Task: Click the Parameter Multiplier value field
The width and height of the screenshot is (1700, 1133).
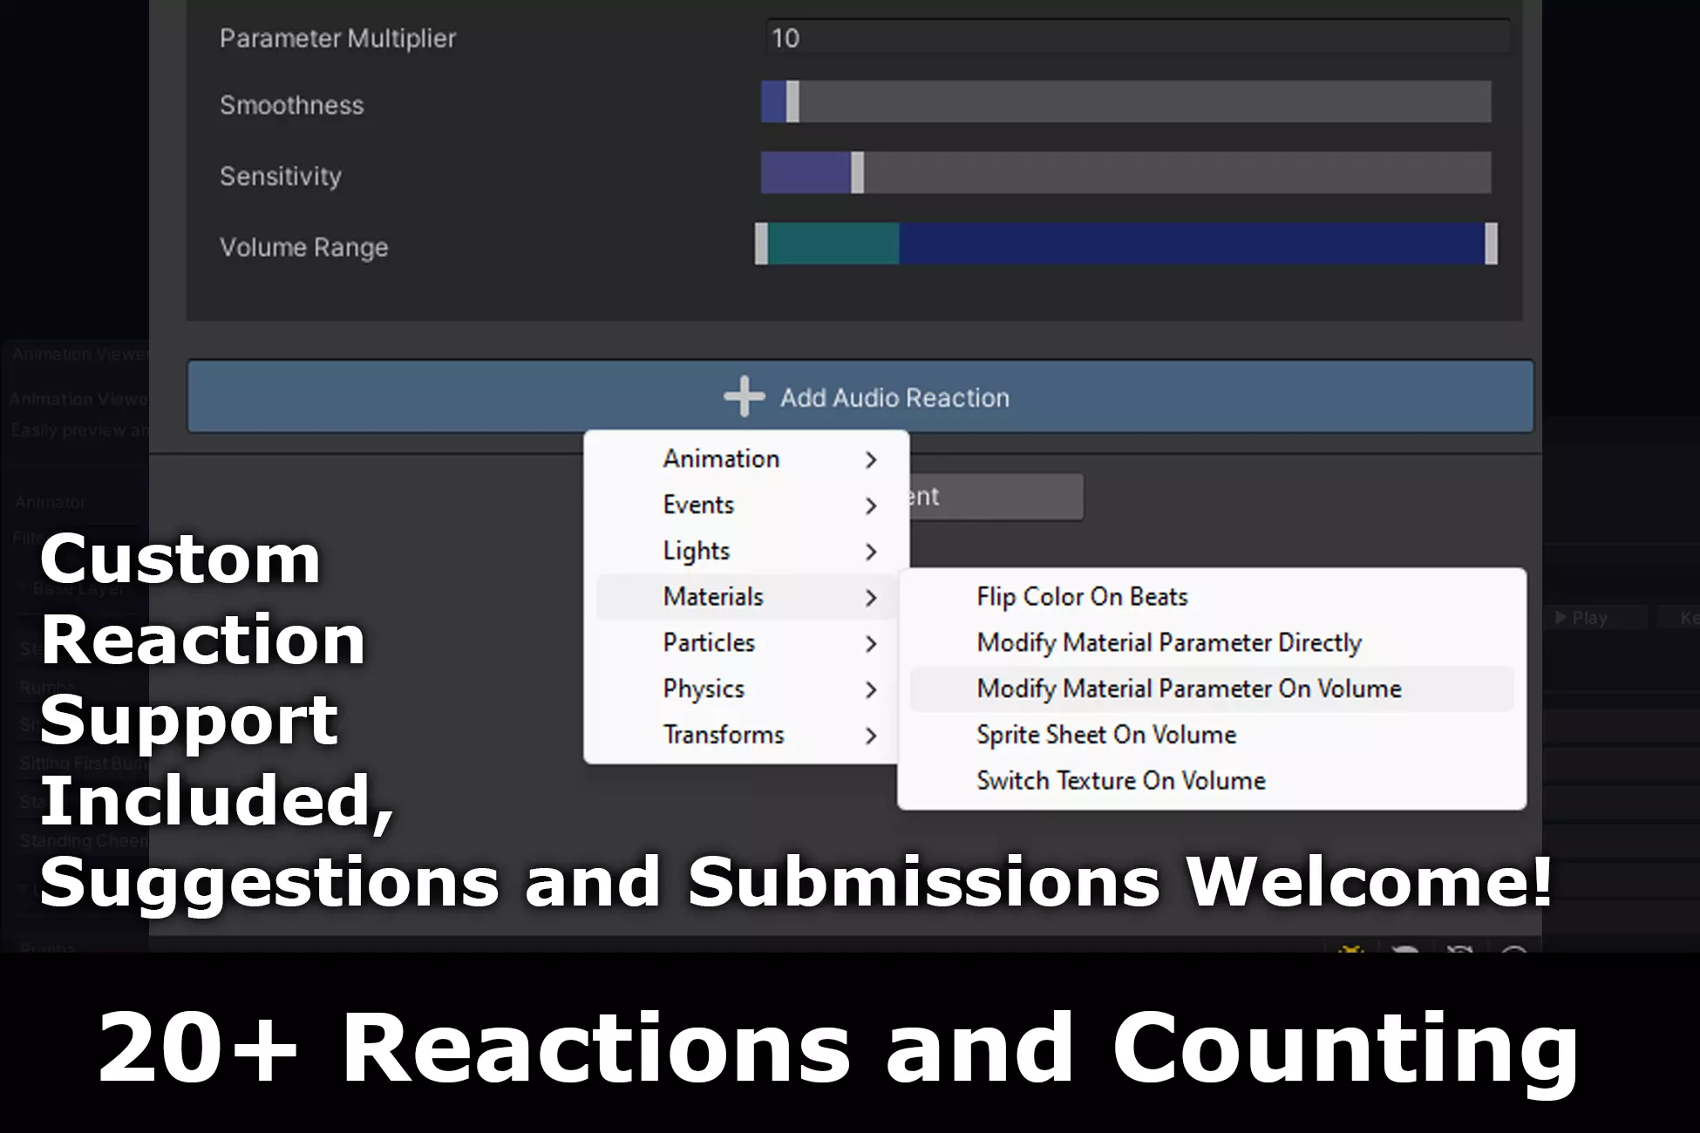Action: [x=1133, y=38]
